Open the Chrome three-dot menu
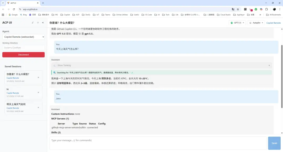The width and height of the screenshot is (283, 152). point(280,9)
